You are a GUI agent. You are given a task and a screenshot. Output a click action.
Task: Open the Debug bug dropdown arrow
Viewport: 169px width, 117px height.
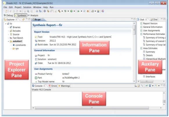point(68,11)
